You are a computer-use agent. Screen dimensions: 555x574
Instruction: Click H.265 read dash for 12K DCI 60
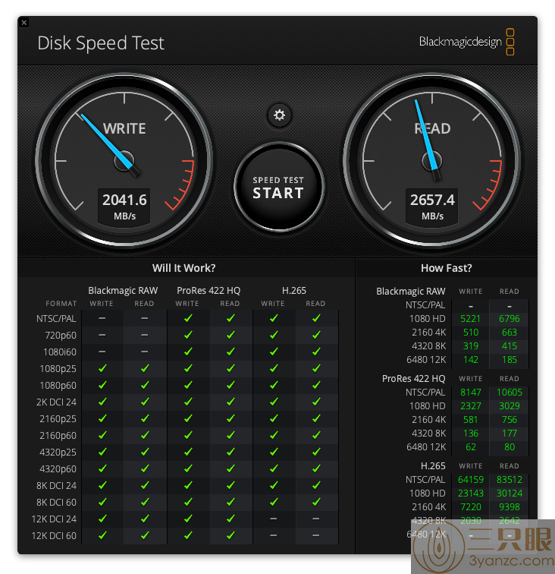pyautogui.click(x=316, y=535)
